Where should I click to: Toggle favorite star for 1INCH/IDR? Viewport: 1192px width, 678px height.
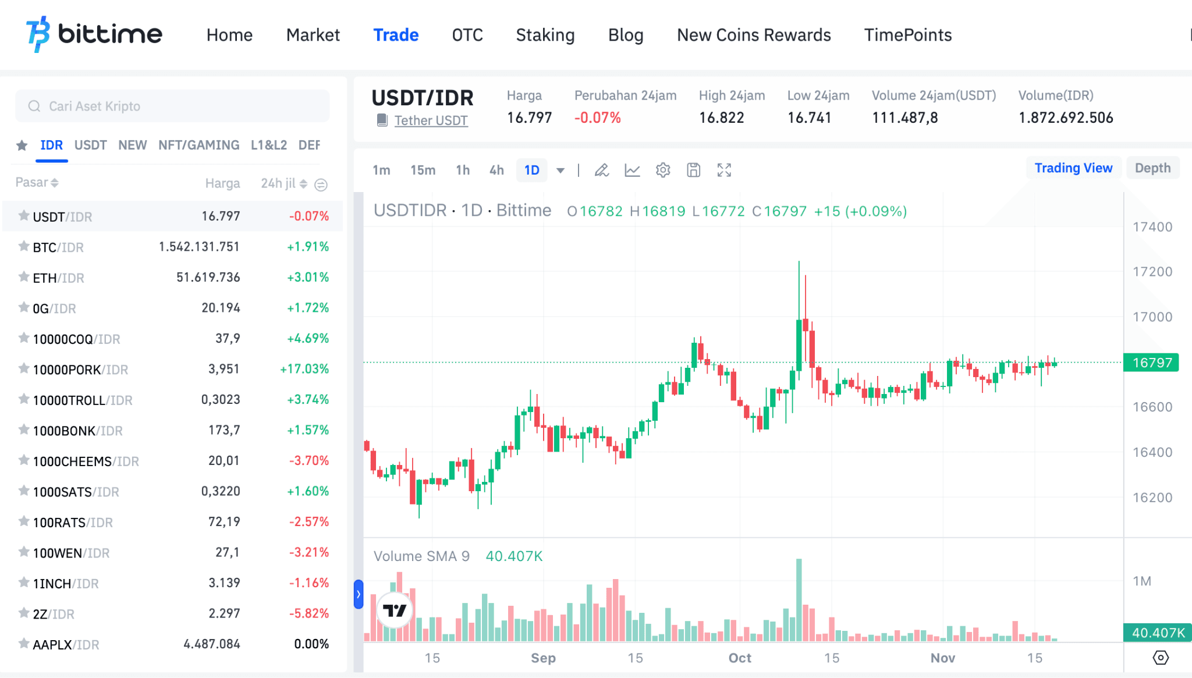click(x=24, y=583)
